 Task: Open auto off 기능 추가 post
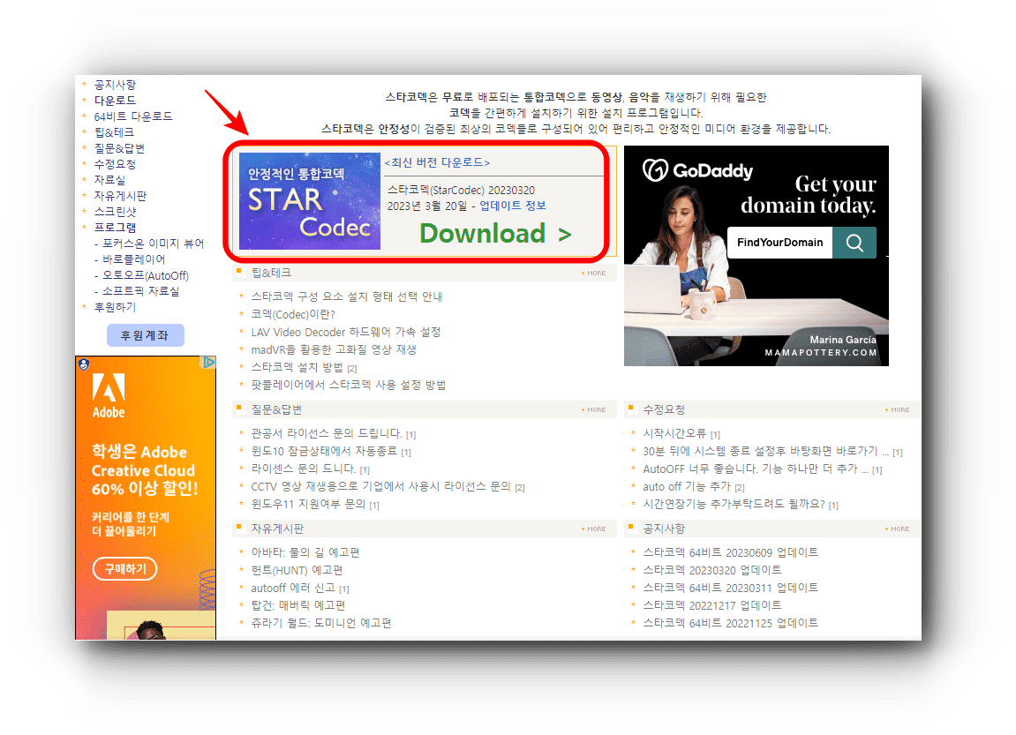pos(687,486)
